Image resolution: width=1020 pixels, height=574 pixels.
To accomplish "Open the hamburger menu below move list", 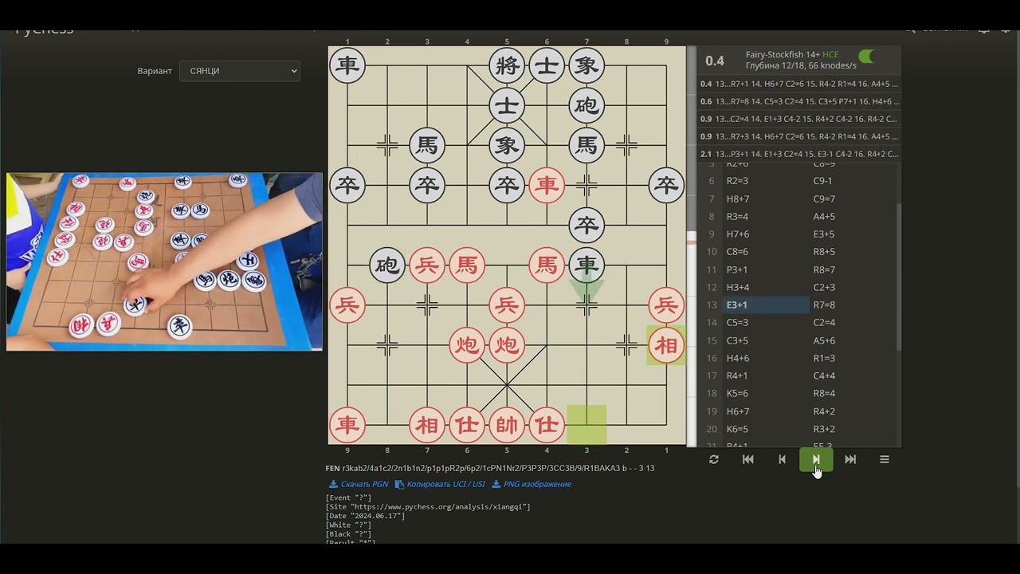I will pos(885,459).
